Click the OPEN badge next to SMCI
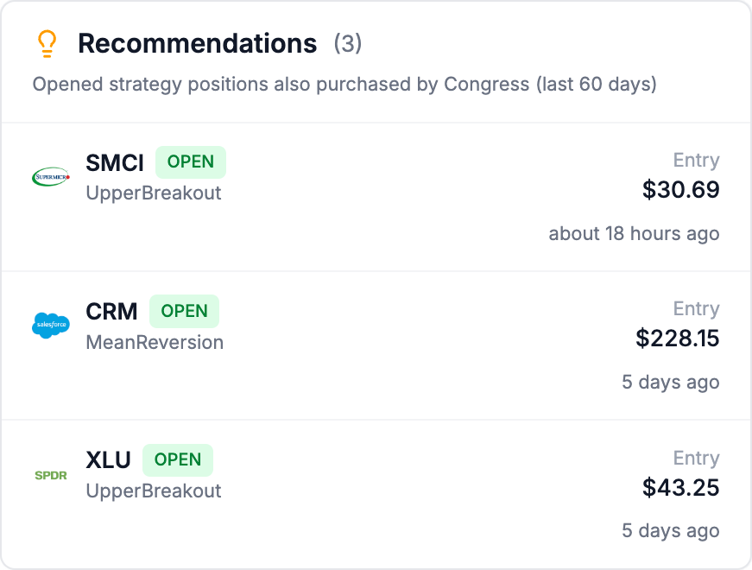The image size is (752, 570). tap(190, 161)
